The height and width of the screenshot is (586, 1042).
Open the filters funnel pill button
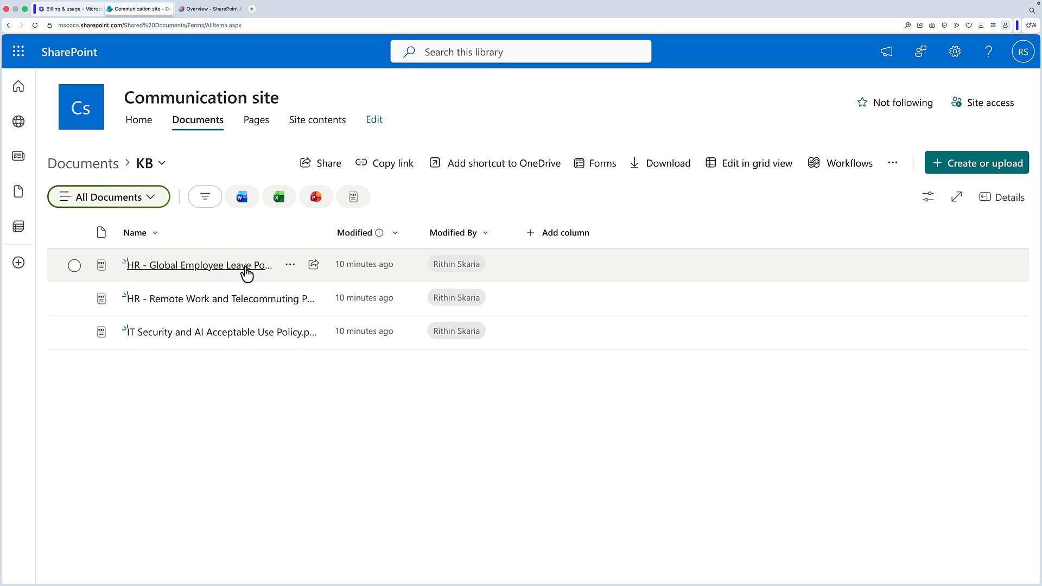[x=205, y=197]
